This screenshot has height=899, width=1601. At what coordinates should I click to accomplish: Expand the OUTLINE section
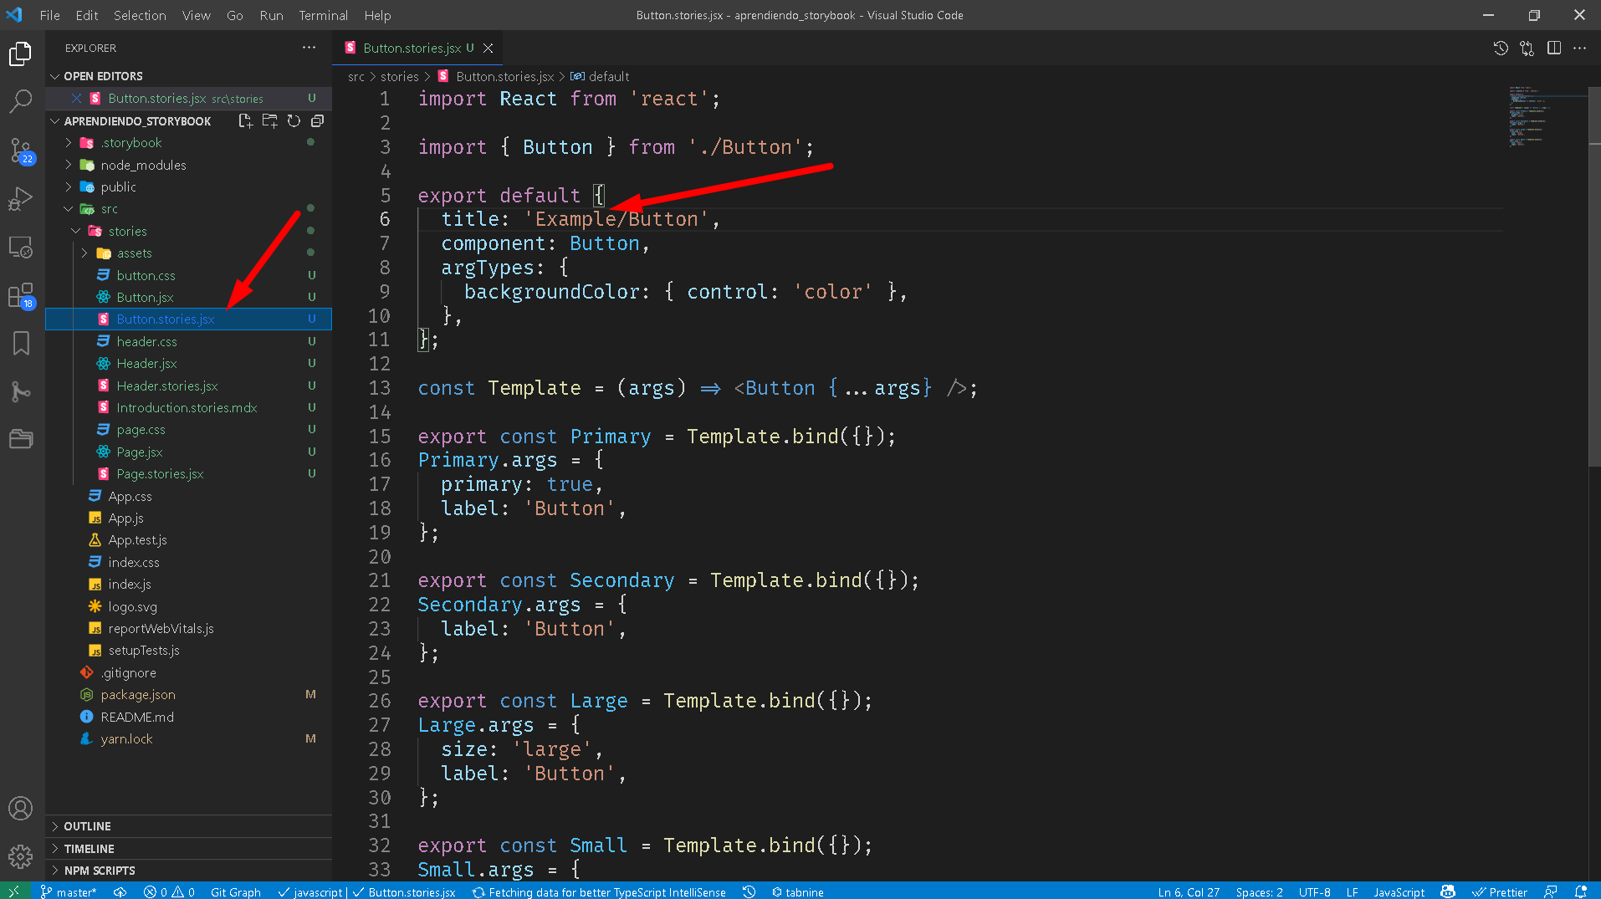point(87,826)
